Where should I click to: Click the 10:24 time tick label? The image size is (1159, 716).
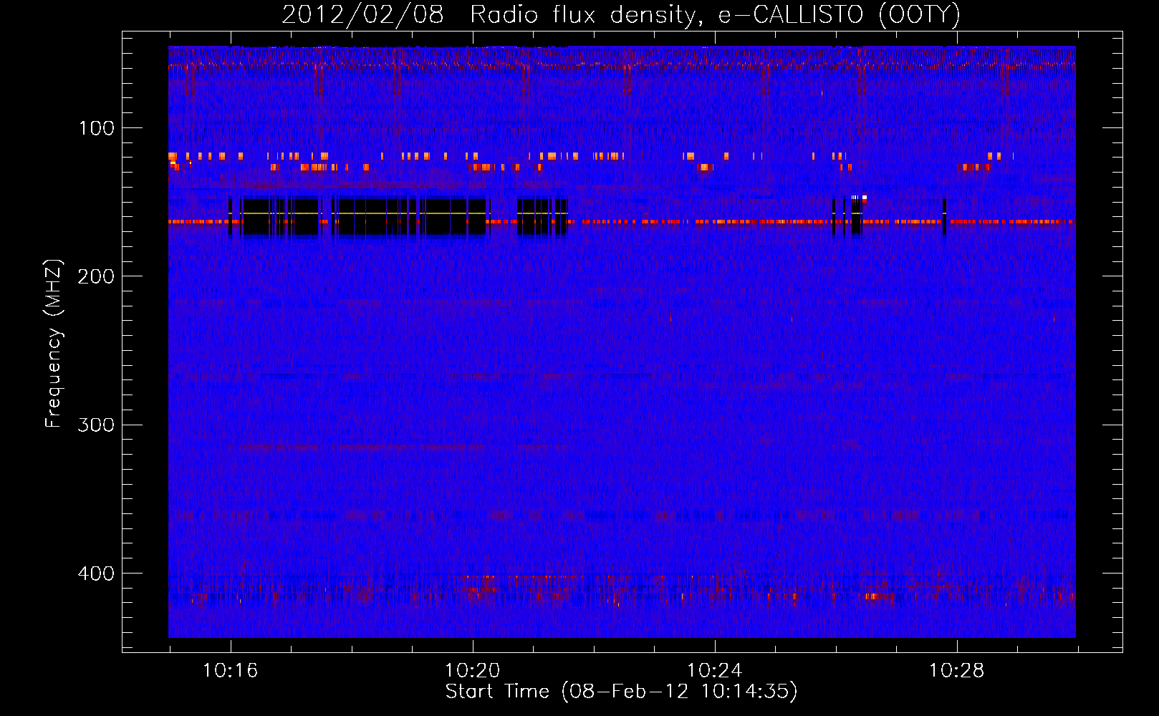pos(714,671)
